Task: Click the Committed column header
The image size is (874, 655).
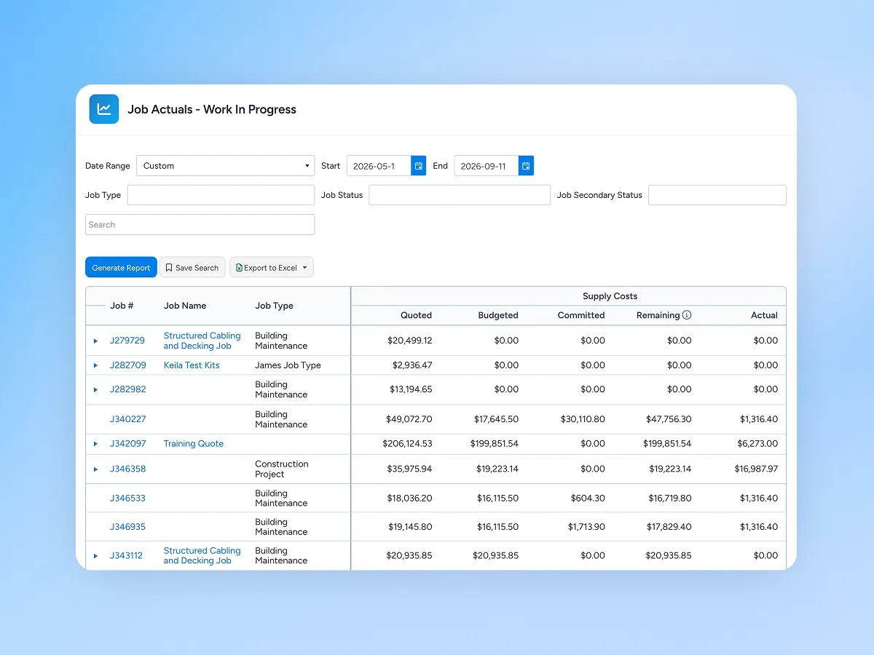Action: click(581, 315)
